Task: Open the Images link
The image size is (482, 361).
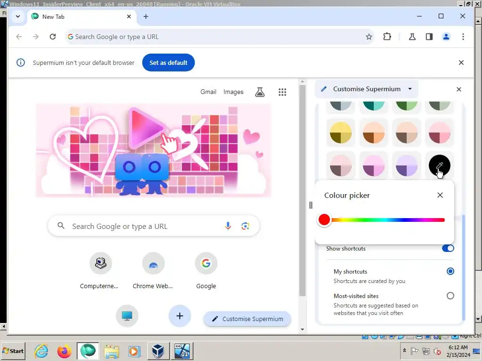Action: (233, 92)
